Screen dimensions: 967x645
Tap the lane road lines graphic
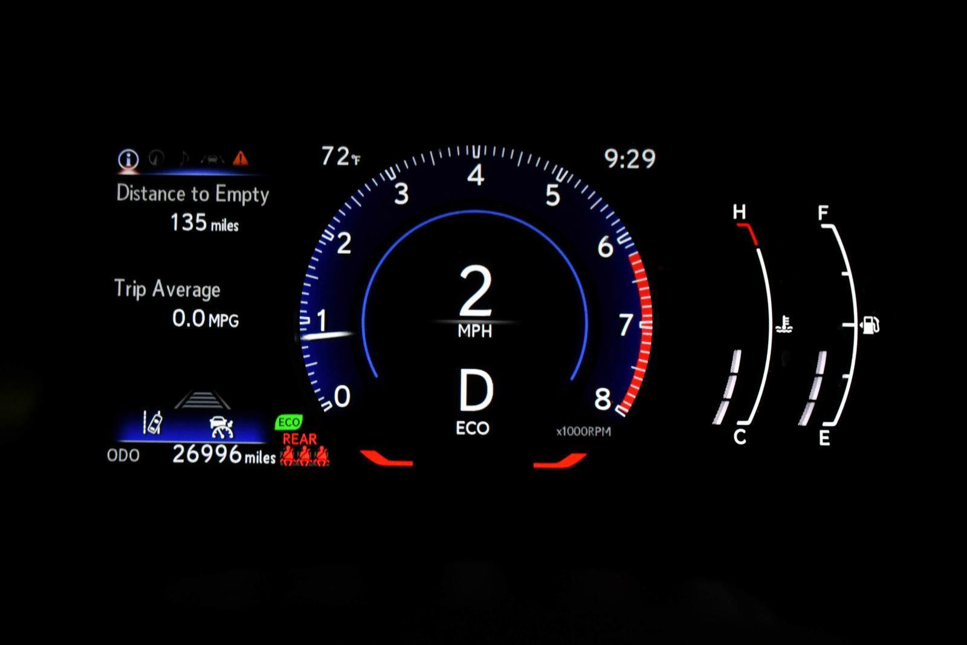pos(202,400)
